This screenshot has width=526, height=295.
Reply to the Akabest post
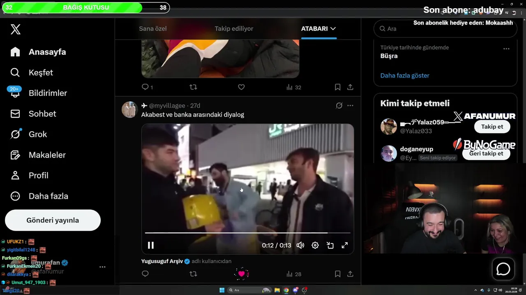145,274
